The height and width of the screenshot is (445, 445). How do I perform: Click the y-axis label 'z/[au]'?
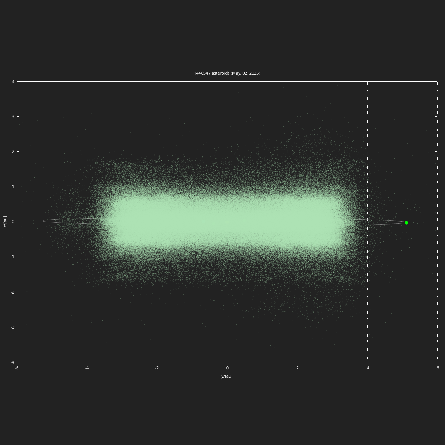tap(5, 222)
